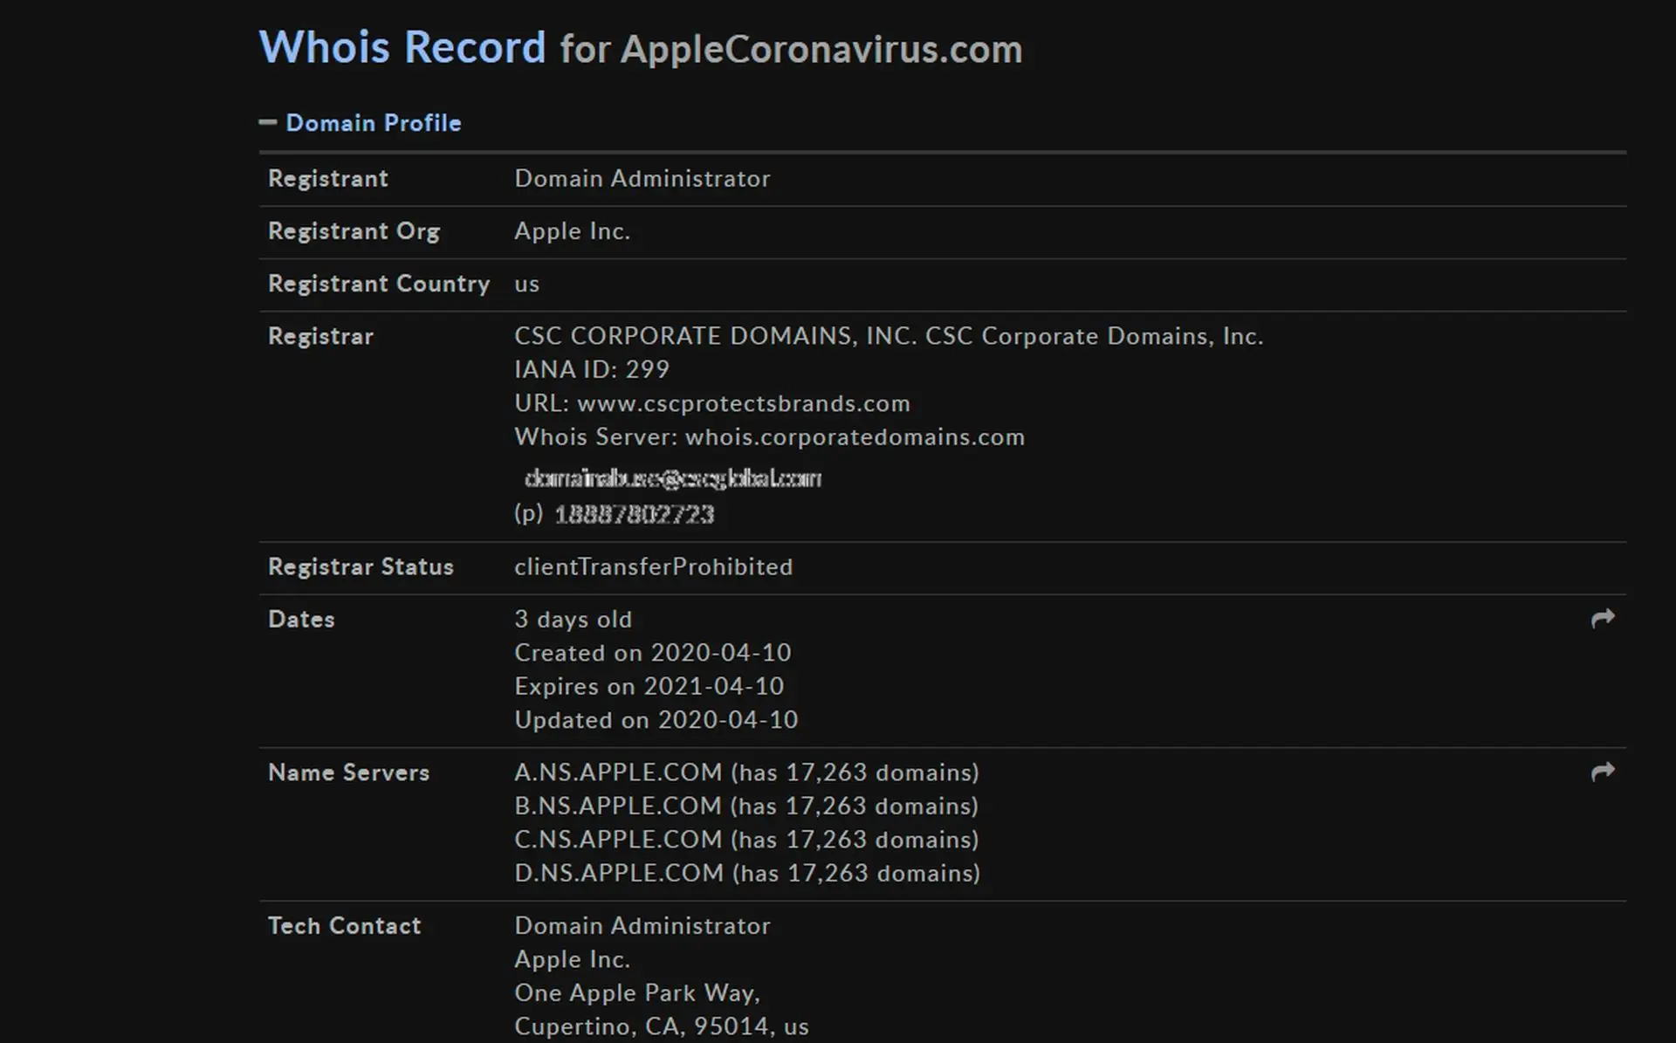Click the share arrow beside Name Servers
Image resolution: width=1676 pixels, height=1043 pixels.
click(x=1604, y=772)
